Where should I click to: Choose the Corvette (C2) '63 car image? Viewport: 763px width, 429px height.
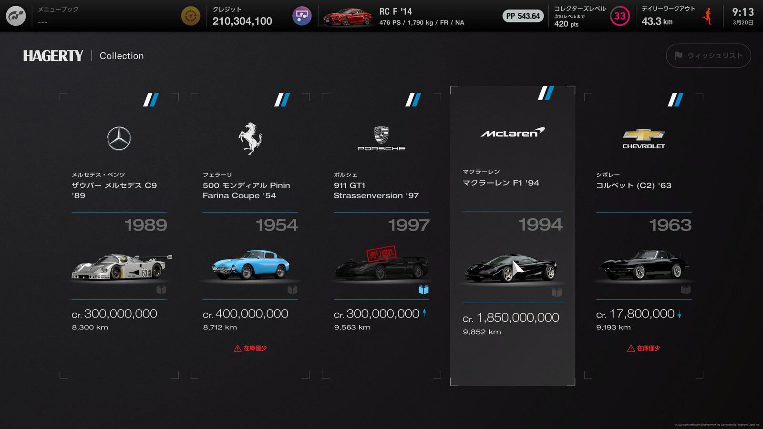(644, 265)
